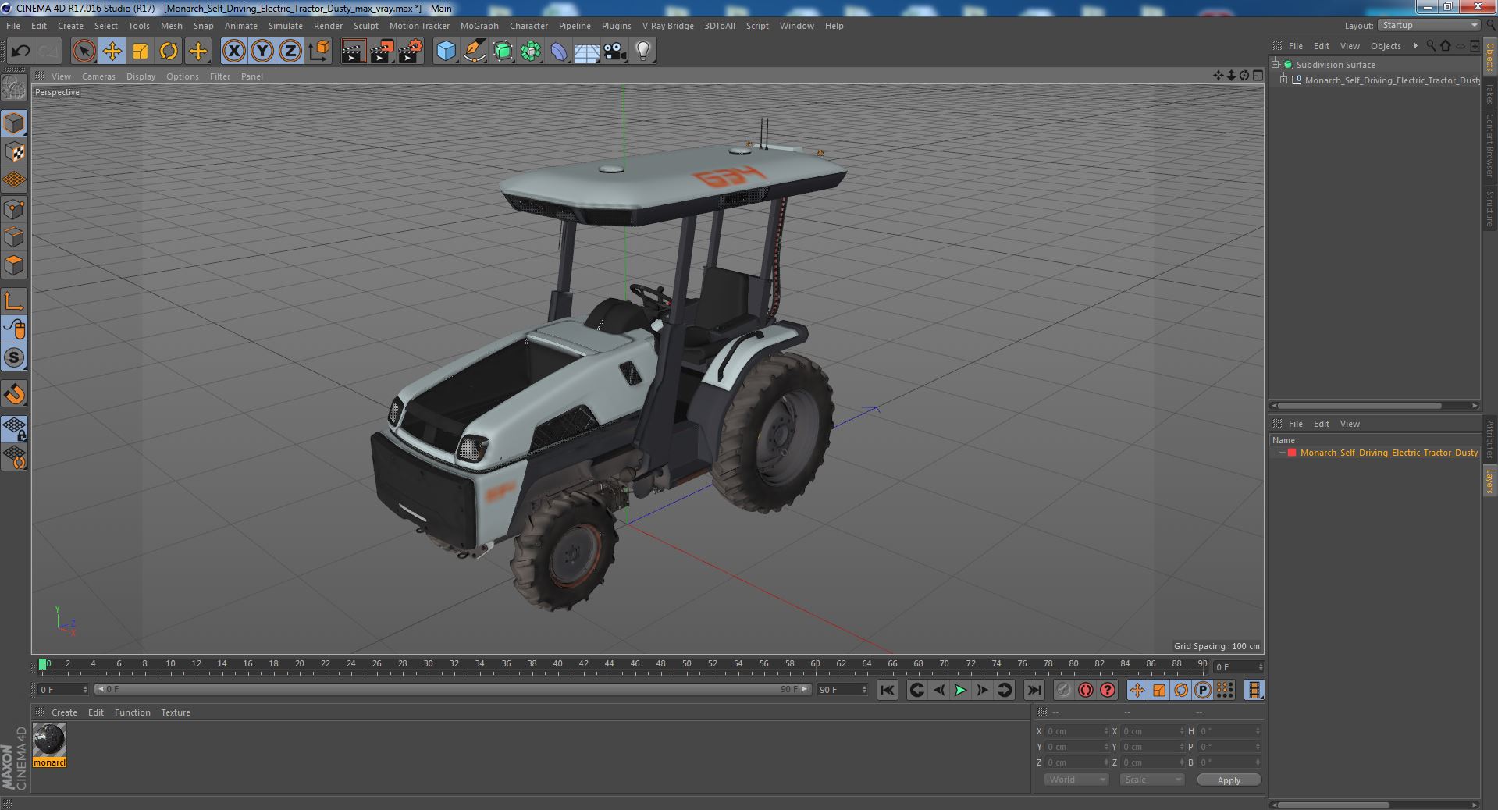Expand the Monarch tractor object node

(x=1284, y=80)
